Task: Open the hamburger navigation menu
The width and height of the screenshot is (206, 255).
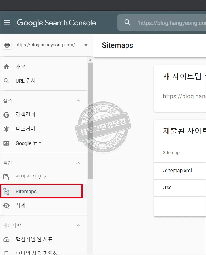Action: point(7,22)
